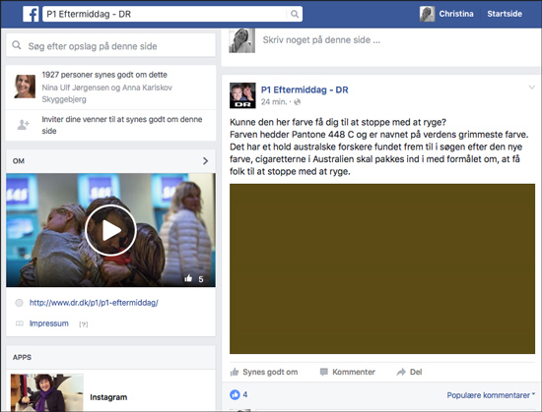The width and height of the screenshot is (542, 412).
Task: Click the comment bubble icon Kommenter
Action: 324,372
